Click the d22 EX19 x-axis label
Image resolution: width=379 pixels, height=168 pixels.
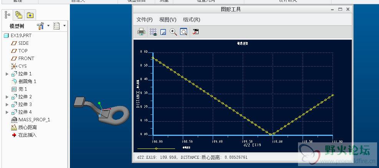pyautogui.click(x=252, y=145)
